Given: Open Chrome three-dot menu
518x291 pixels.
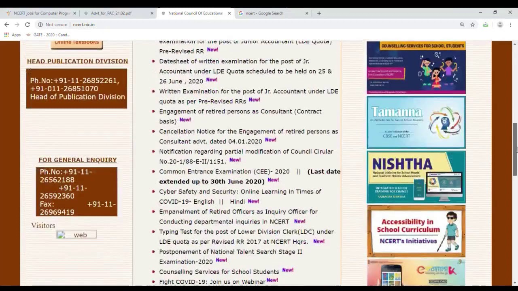Looking at the screenshot, I should click(511, 25).
